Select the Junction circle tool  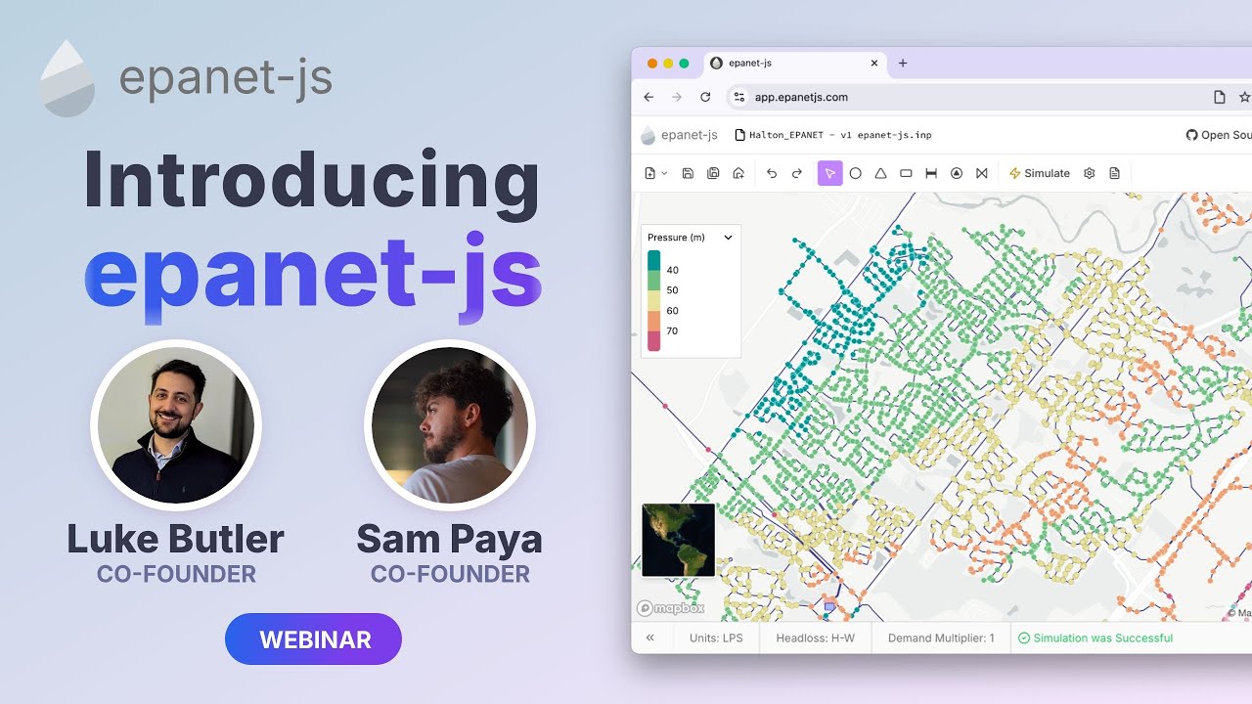point(855,173)
